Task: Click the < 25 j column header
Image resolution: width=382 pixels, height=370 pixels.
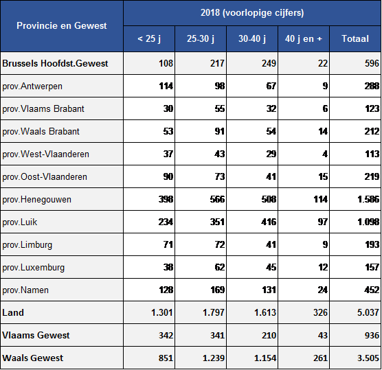Action: (149, 38)
